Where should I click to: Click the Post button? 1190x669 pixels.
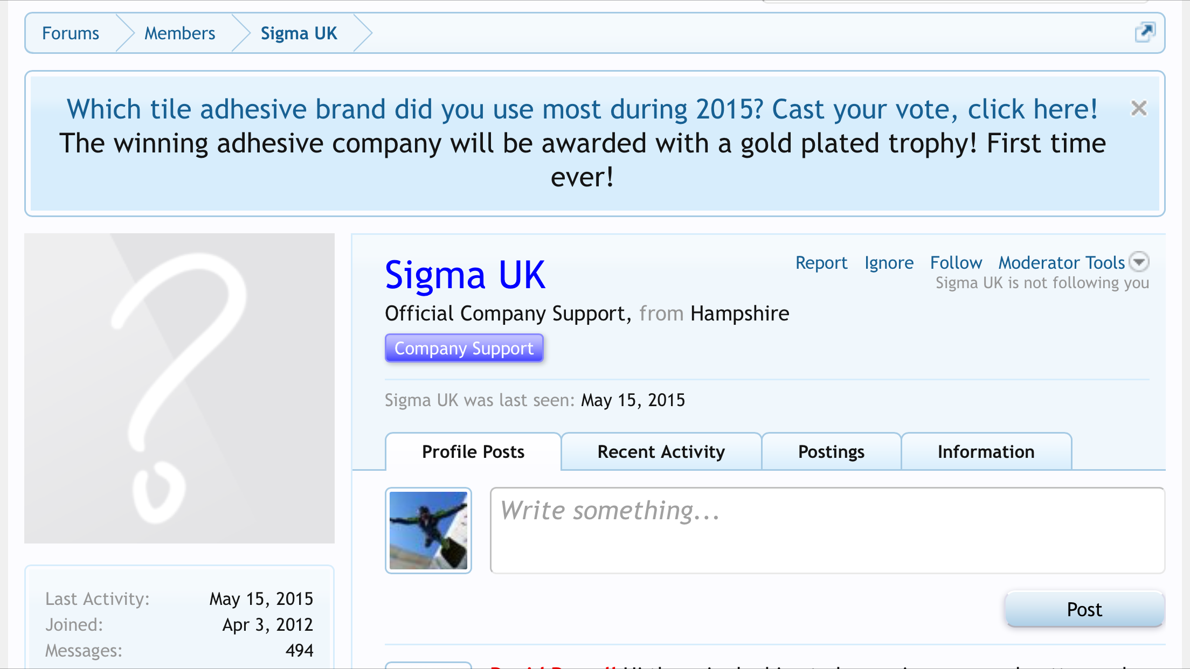point(1084,609)
